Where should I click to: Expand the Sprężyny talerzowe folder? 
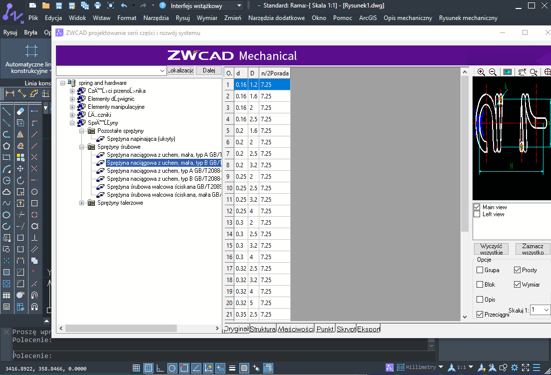(x=81, y=203)
